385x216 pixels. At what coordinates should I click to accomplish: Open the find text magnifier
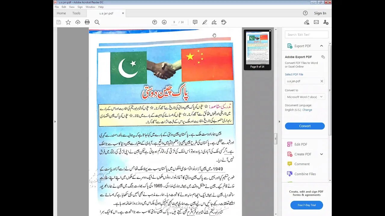[97, 22]
